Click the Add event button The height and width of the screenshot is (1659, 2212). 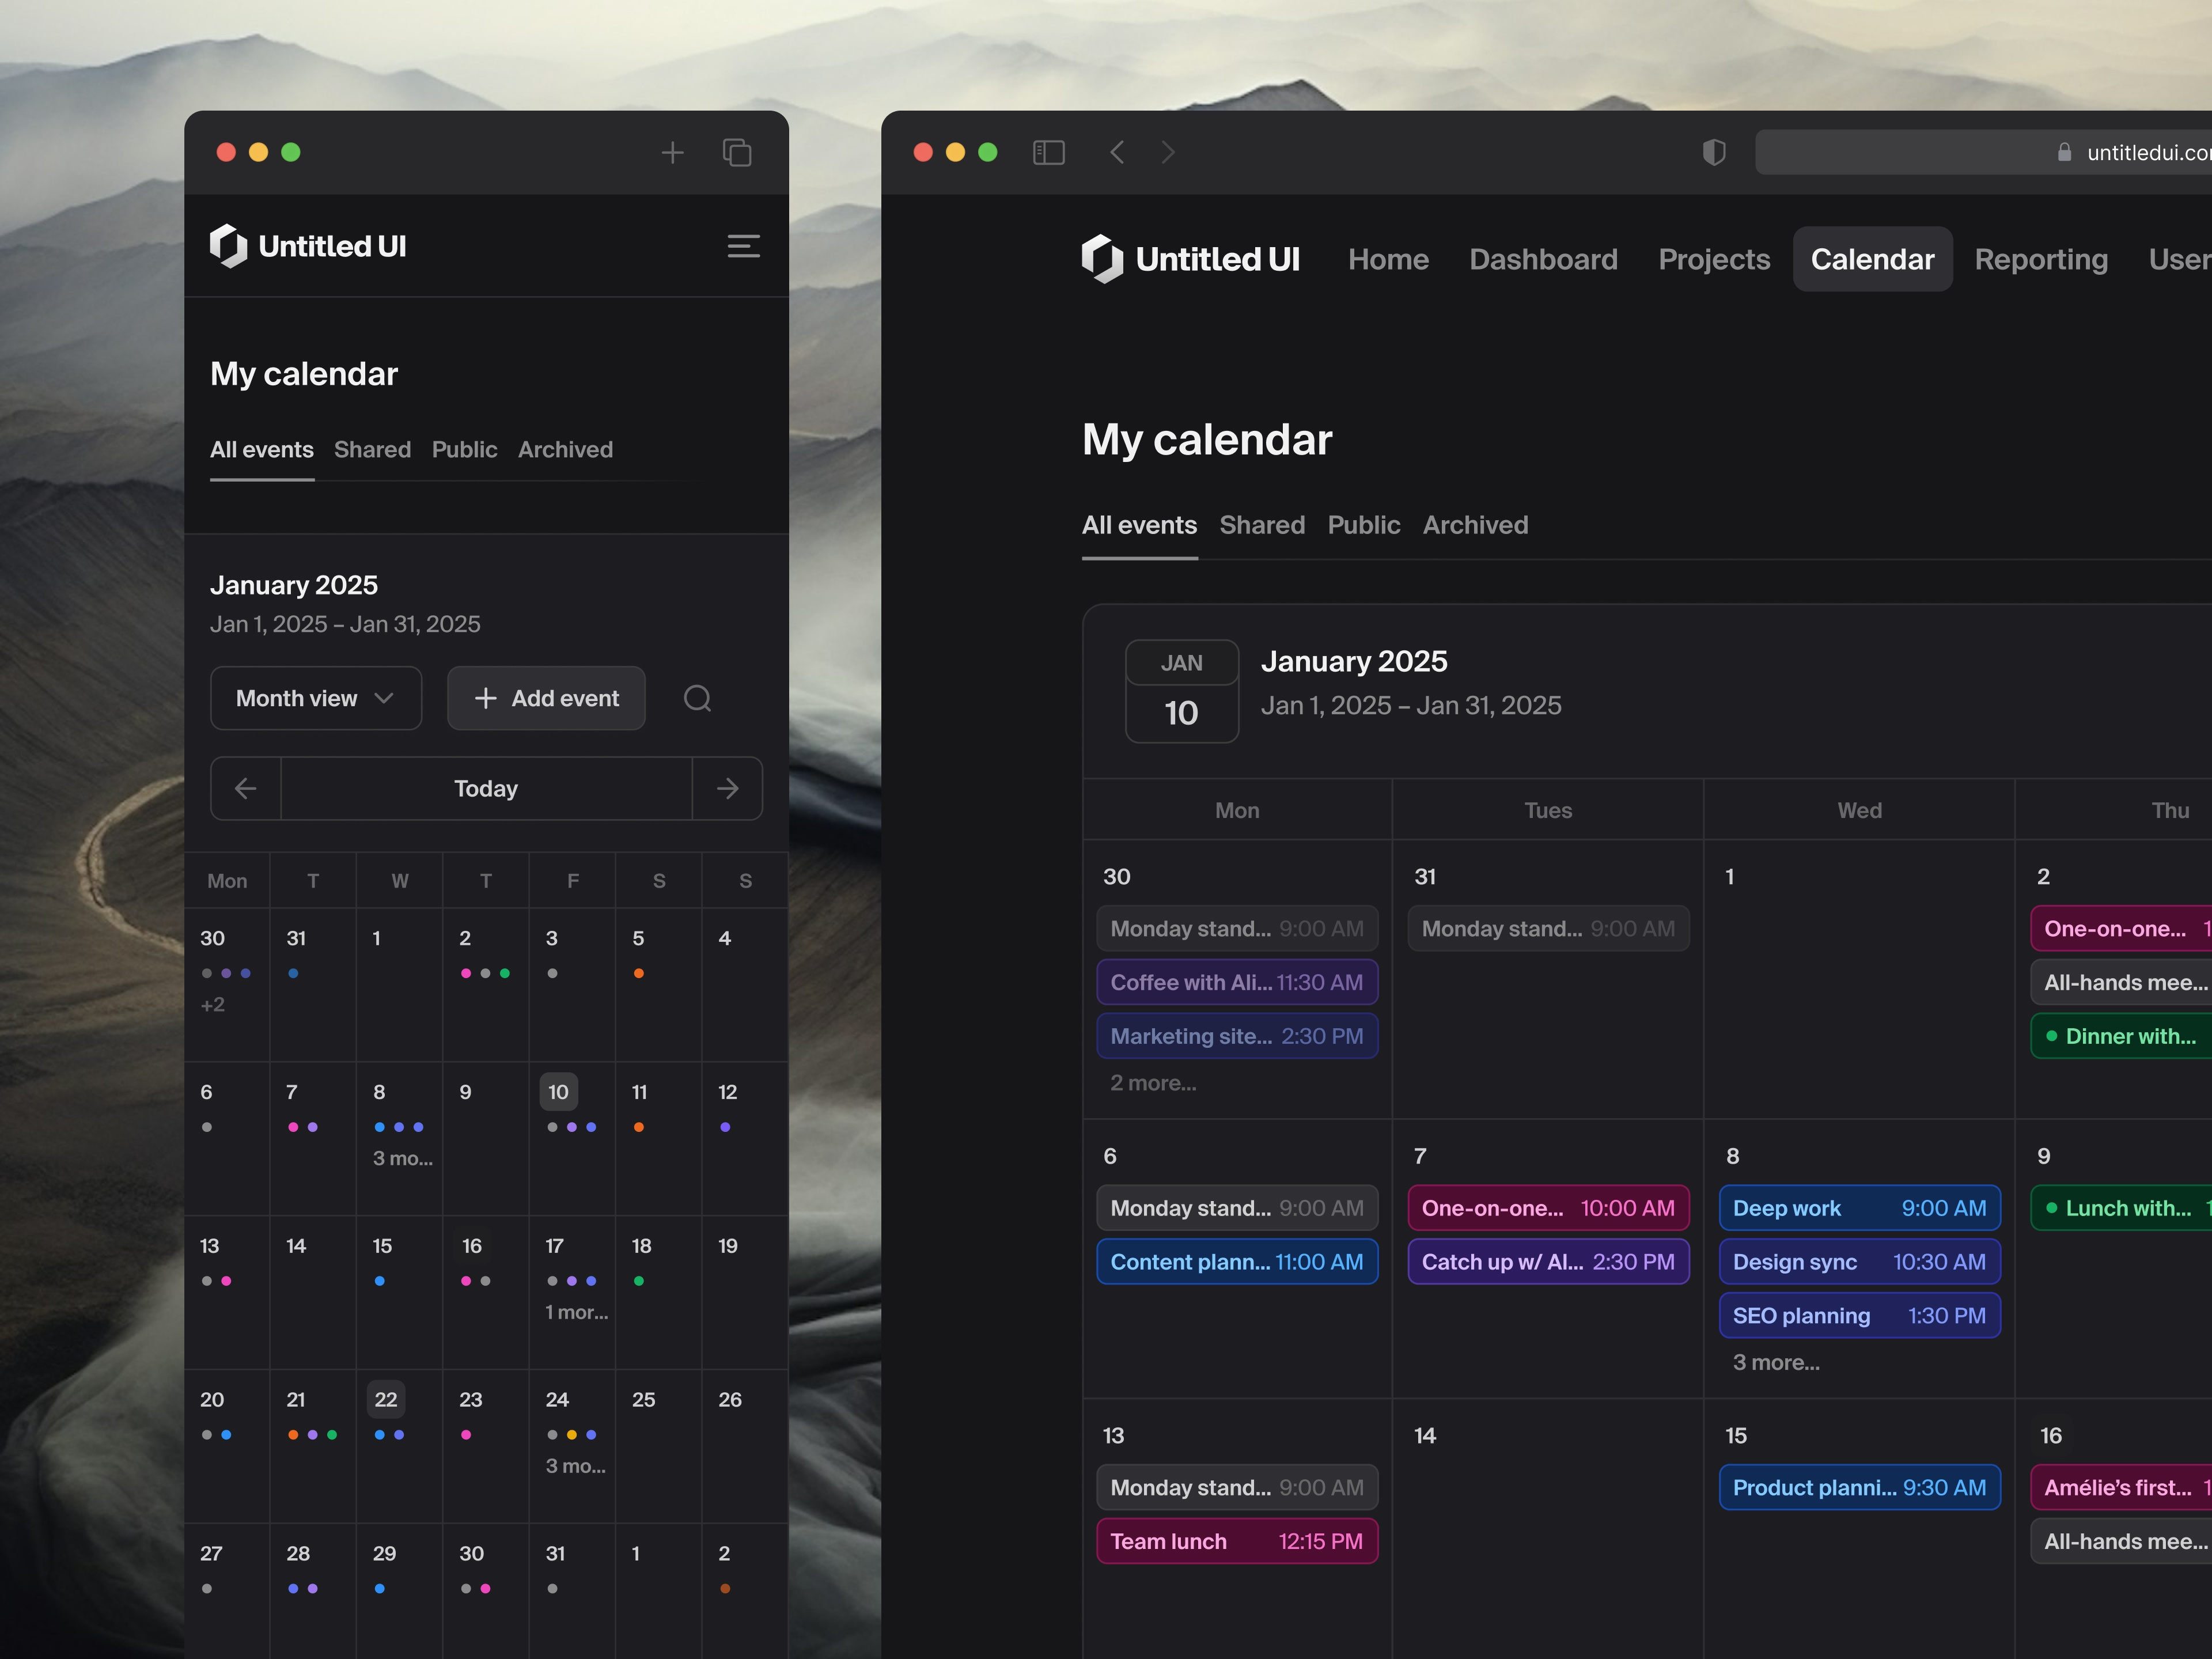click(x=546, y=698)
